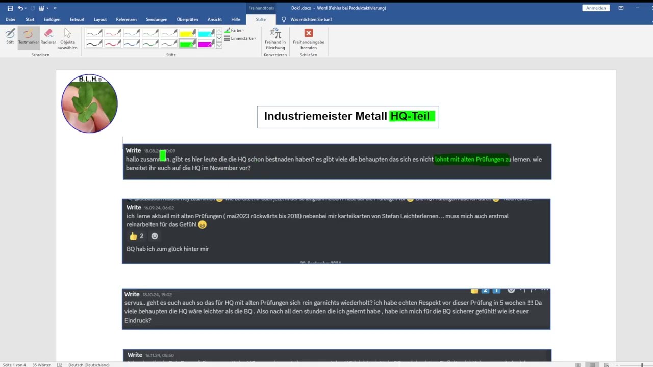Pick the thick blue pen in gallery
653x367 pixels.
(x=132, y=43)
